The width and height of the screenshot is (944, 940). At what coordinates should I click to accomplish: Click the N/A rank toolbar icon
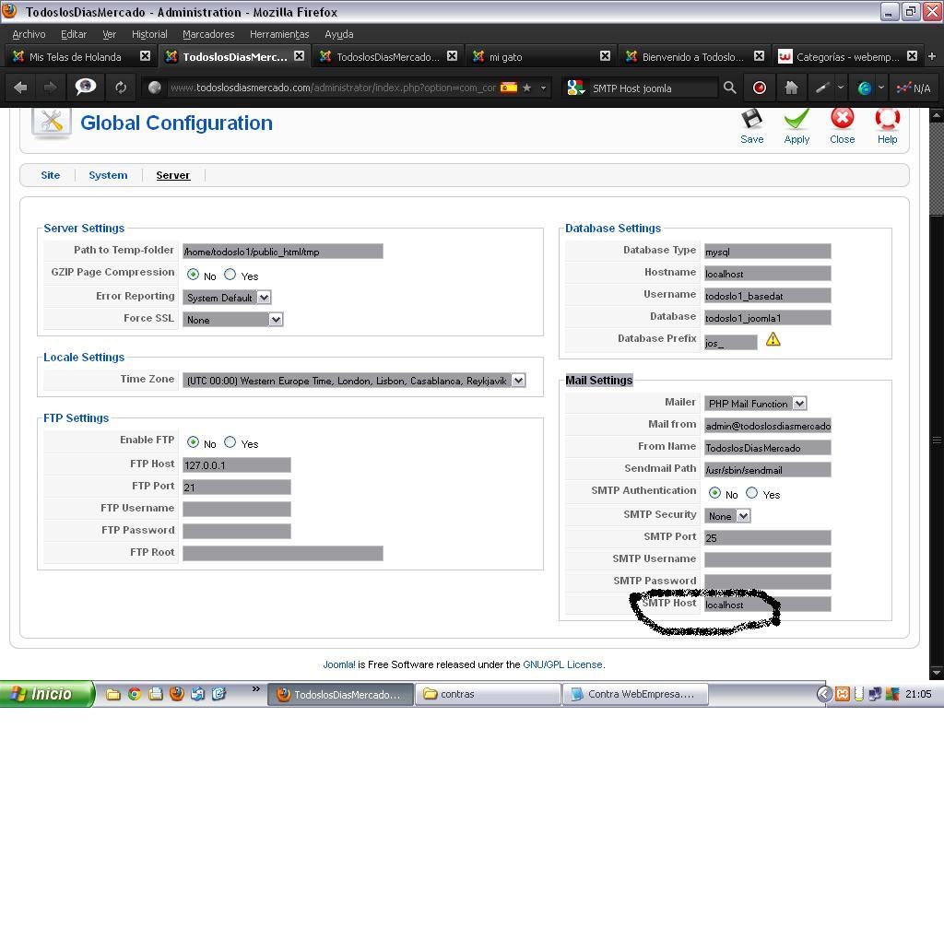[914, 88]
